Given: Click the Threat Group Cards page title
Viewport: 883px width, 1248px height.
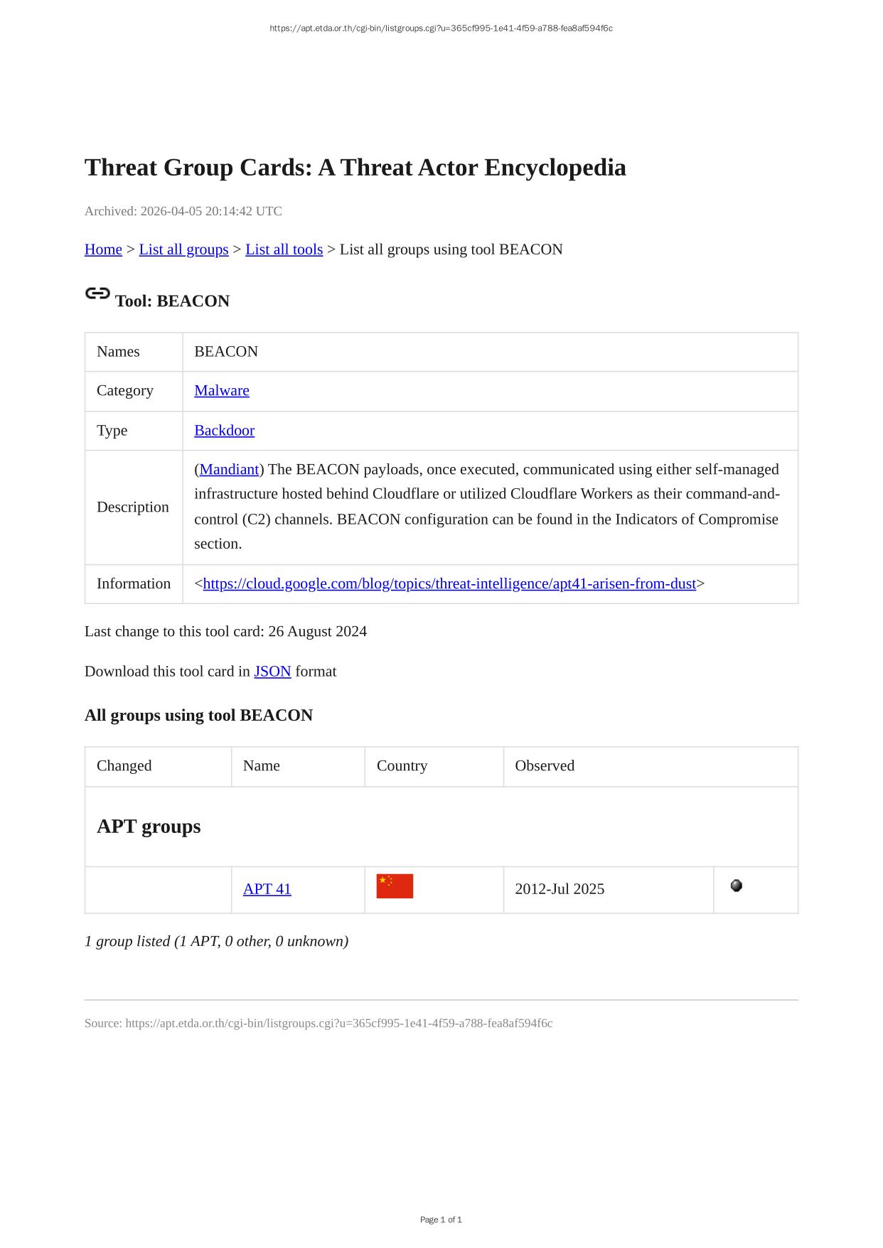Looking at the screenshot, I should pos(355,167).
